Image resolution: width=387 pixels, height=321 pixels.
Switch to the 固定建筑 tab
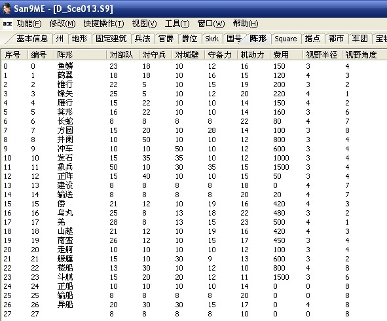[111, 39]
